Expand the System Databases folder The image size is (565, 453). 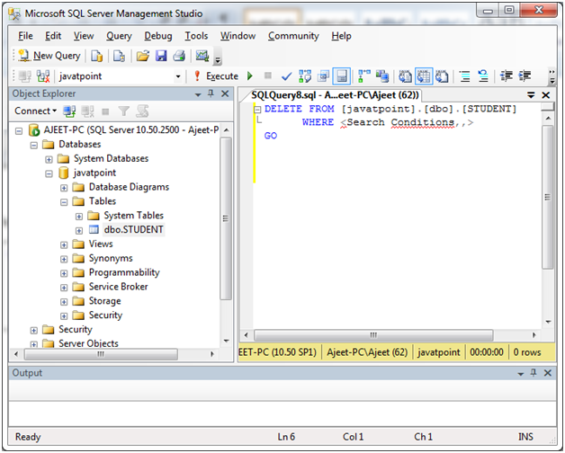click(x=49, y=159)
